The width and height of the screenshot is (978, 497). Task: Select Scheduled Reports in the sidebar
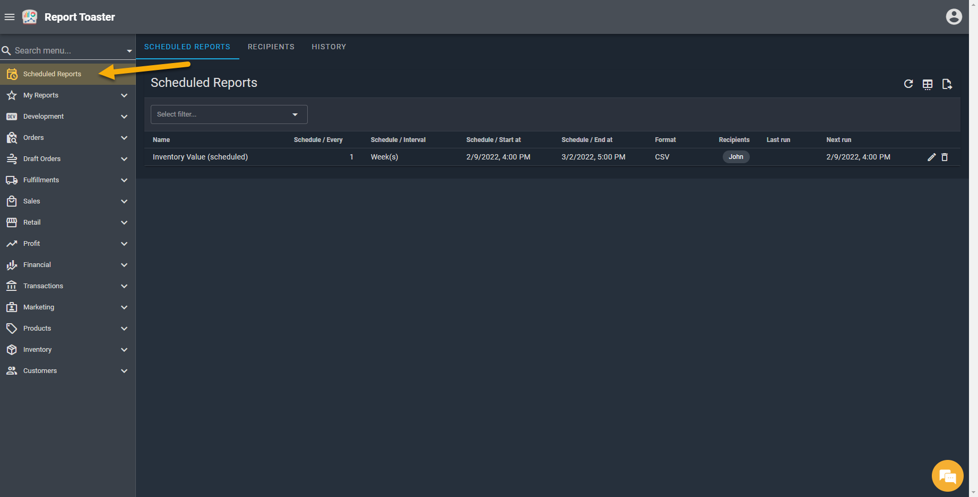pos(52,74)
